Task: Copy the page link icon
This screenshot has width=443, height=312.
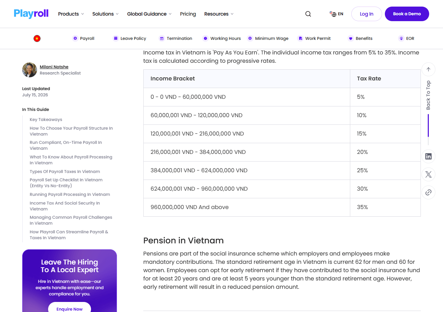Action: coord(428,192)
